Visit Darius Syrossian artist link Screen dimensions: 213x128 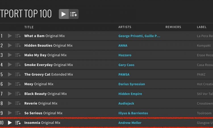131,84
